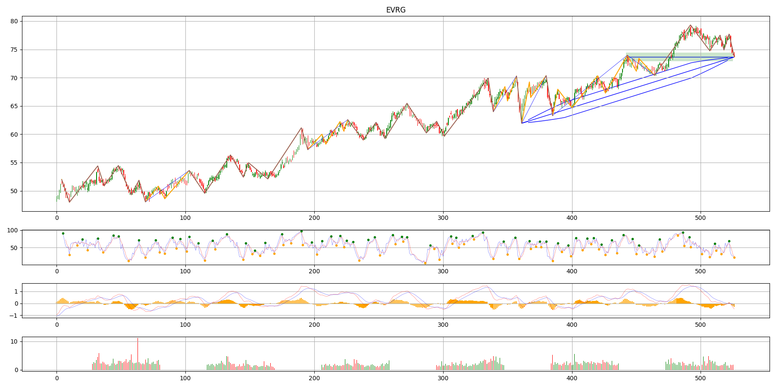Click the 80 label on price y-axis
Image resolution: width=776 pixels, height=388 pixels.
[14, 21]
